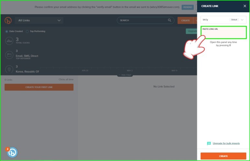The height and width of the screenshot is (161, 250).
Task: Click the orange Create button in panel
Action: 223,156
